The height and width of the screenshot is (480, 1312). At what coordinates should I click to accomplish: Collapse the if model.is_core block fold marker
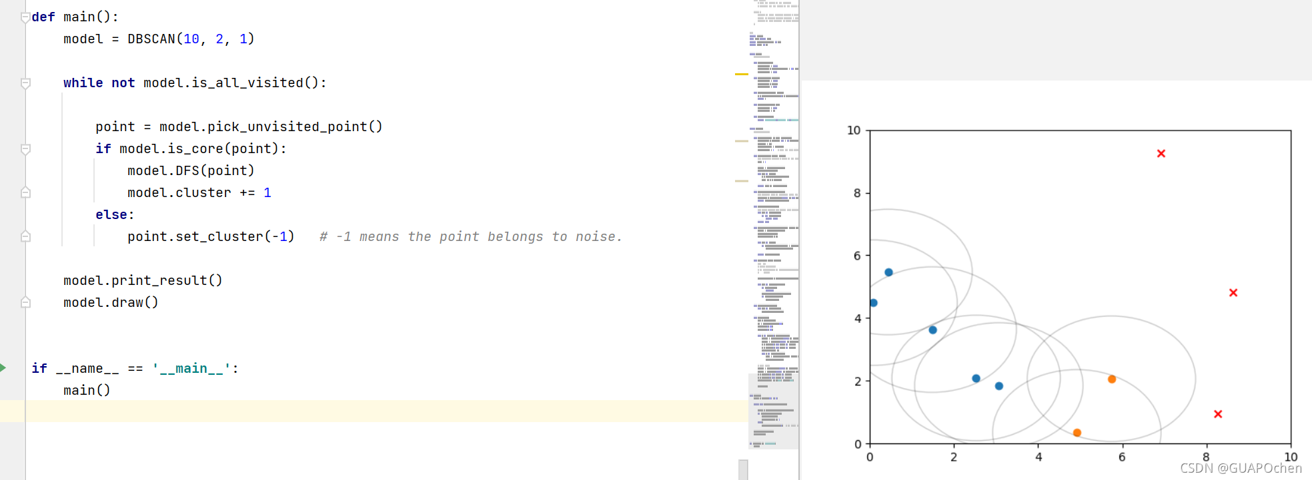pyautogui.click(x=25, y=149)
